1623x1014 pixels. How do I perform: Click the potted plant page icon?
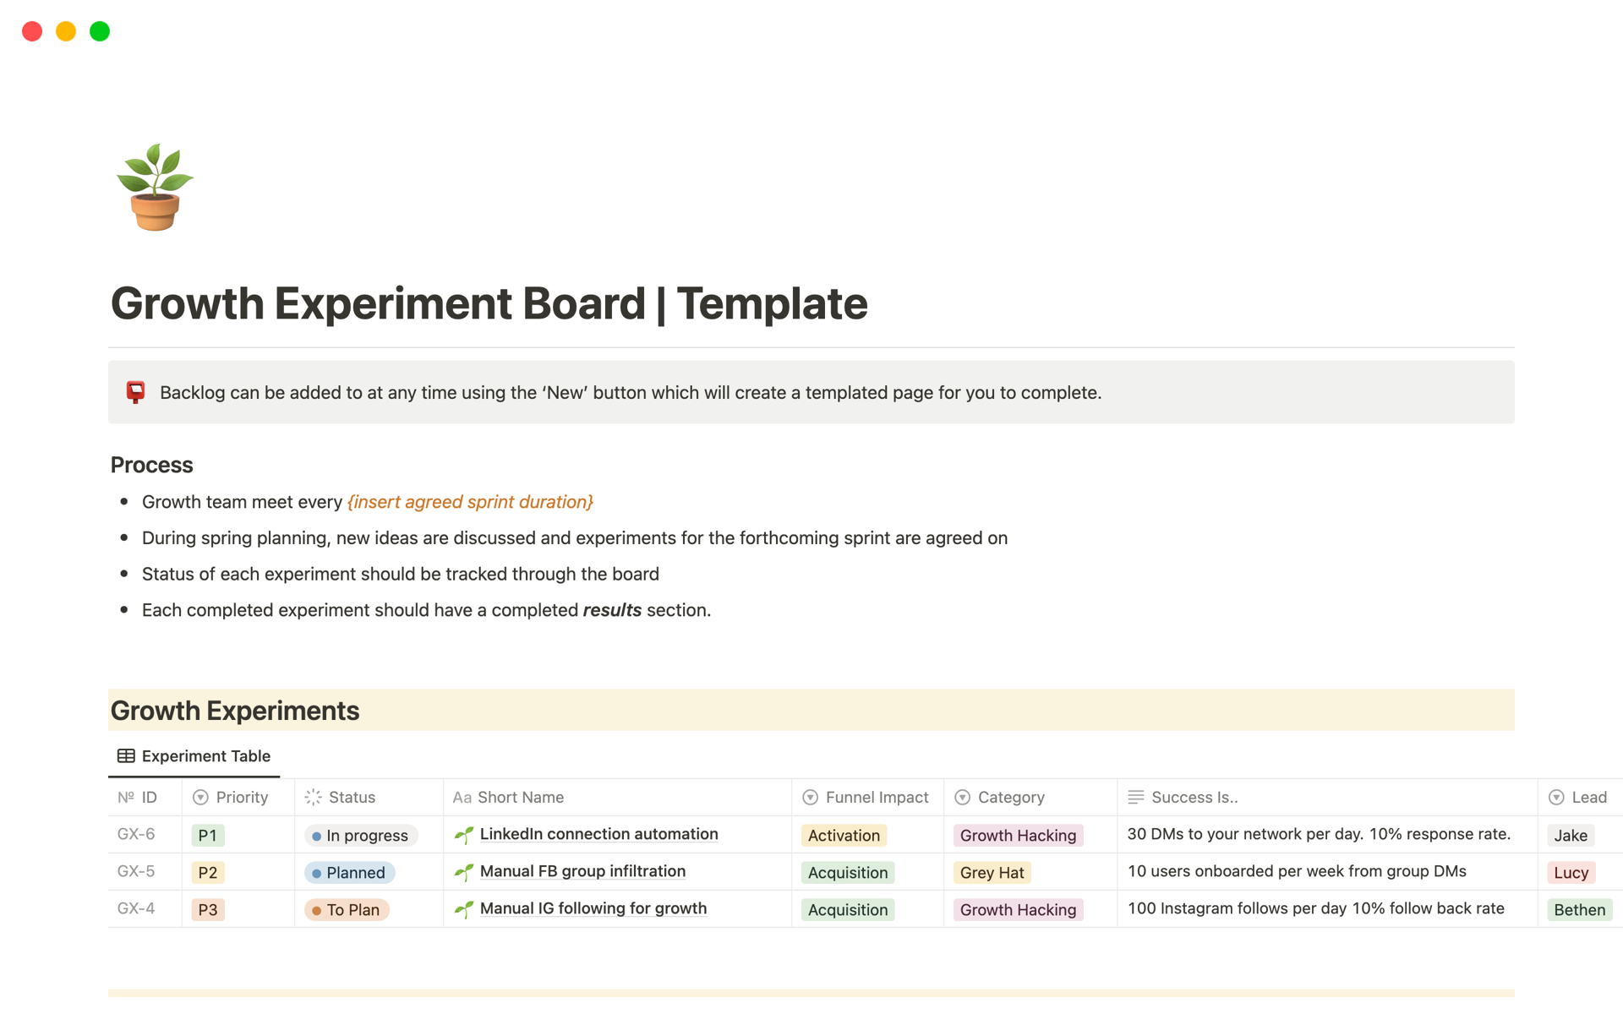(x=155, y=187)
